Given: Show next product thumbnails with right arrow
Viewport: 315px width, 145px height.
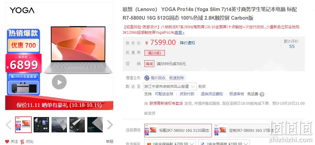Looking at the screenshot, I should [x=110, y=125].
